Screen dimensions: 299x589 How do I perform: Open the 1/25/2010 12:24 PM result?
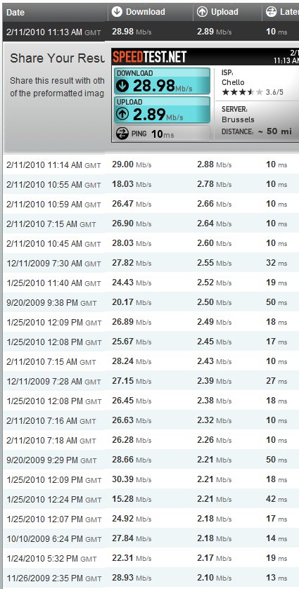point(151,499)
